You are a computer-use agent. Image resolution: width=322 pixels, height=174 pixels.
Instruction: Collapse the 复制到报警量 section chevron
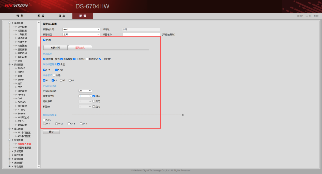point(183,115)
